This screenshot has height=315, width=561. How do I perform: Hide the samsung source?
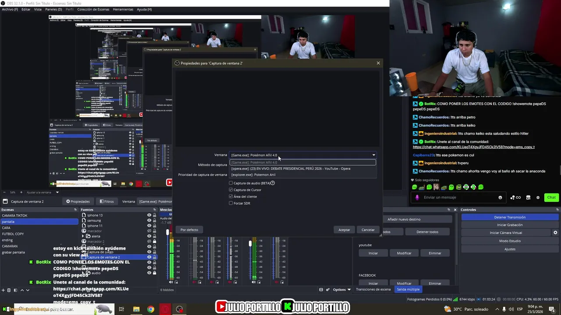coord(149,220)
